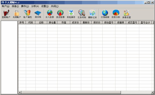The width and height of the screenshot is (155, 95).
Task: Click the application icon in title bar
Action: click(x=3, y=2)
